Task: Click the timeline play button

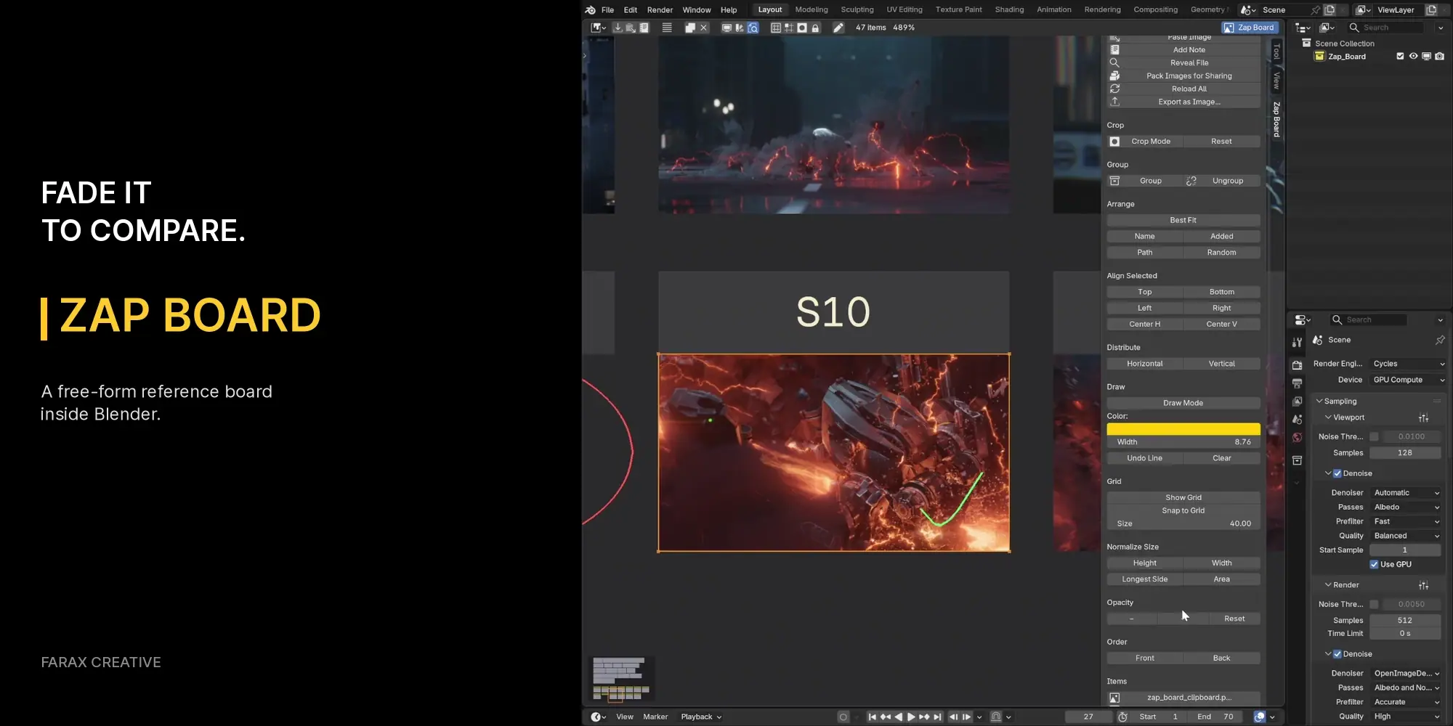Action: (911, 717)
